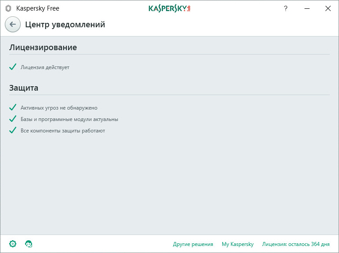339x253 pixels.
Task: Minimize the Kaspersky Free window
Action: coord(307,8)
